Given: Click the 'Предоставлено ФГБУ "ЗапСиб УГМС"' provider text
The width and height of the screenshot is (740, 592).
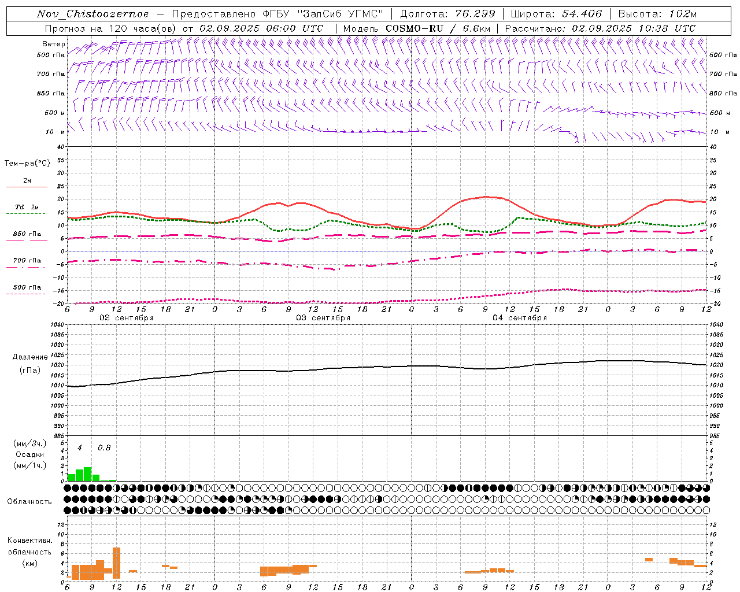Looking at the screenshot, I should point(278,14).
